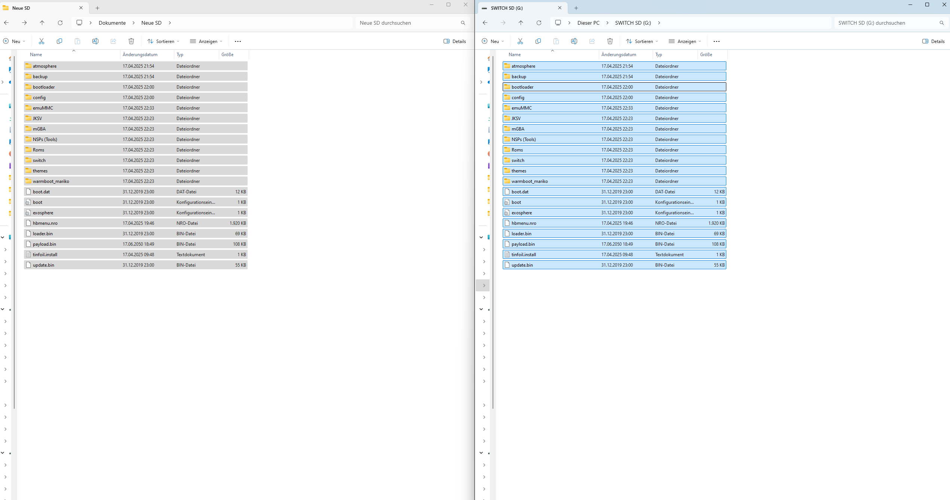Open the Sortieren dropdown in the Neue SD window
Screen dimensions: 950x500
coord(163,41)
